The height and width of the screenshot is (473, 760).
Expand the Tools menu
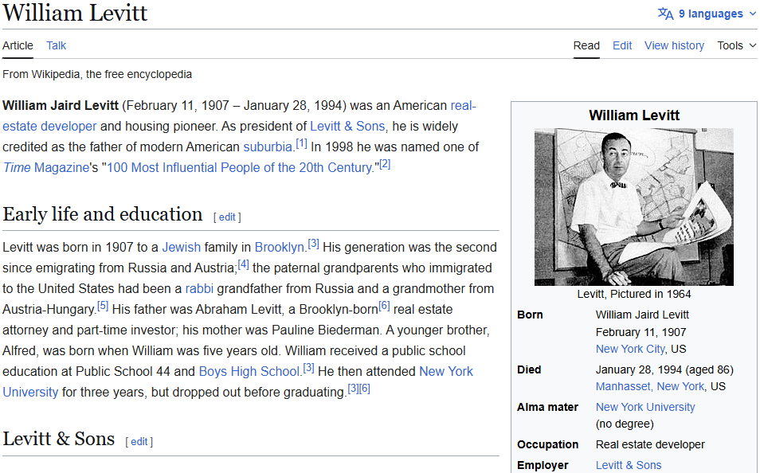coord(736,45)
